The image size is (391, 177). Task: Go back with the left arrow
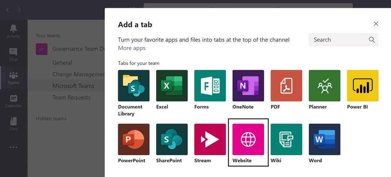point(7,10)
